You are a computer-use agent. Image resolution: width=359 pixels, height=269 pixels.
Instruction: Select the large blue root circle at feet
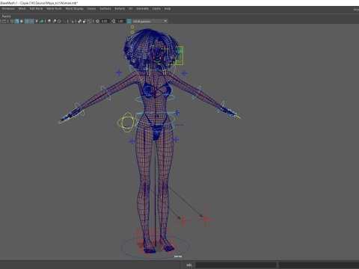point(156,247)
